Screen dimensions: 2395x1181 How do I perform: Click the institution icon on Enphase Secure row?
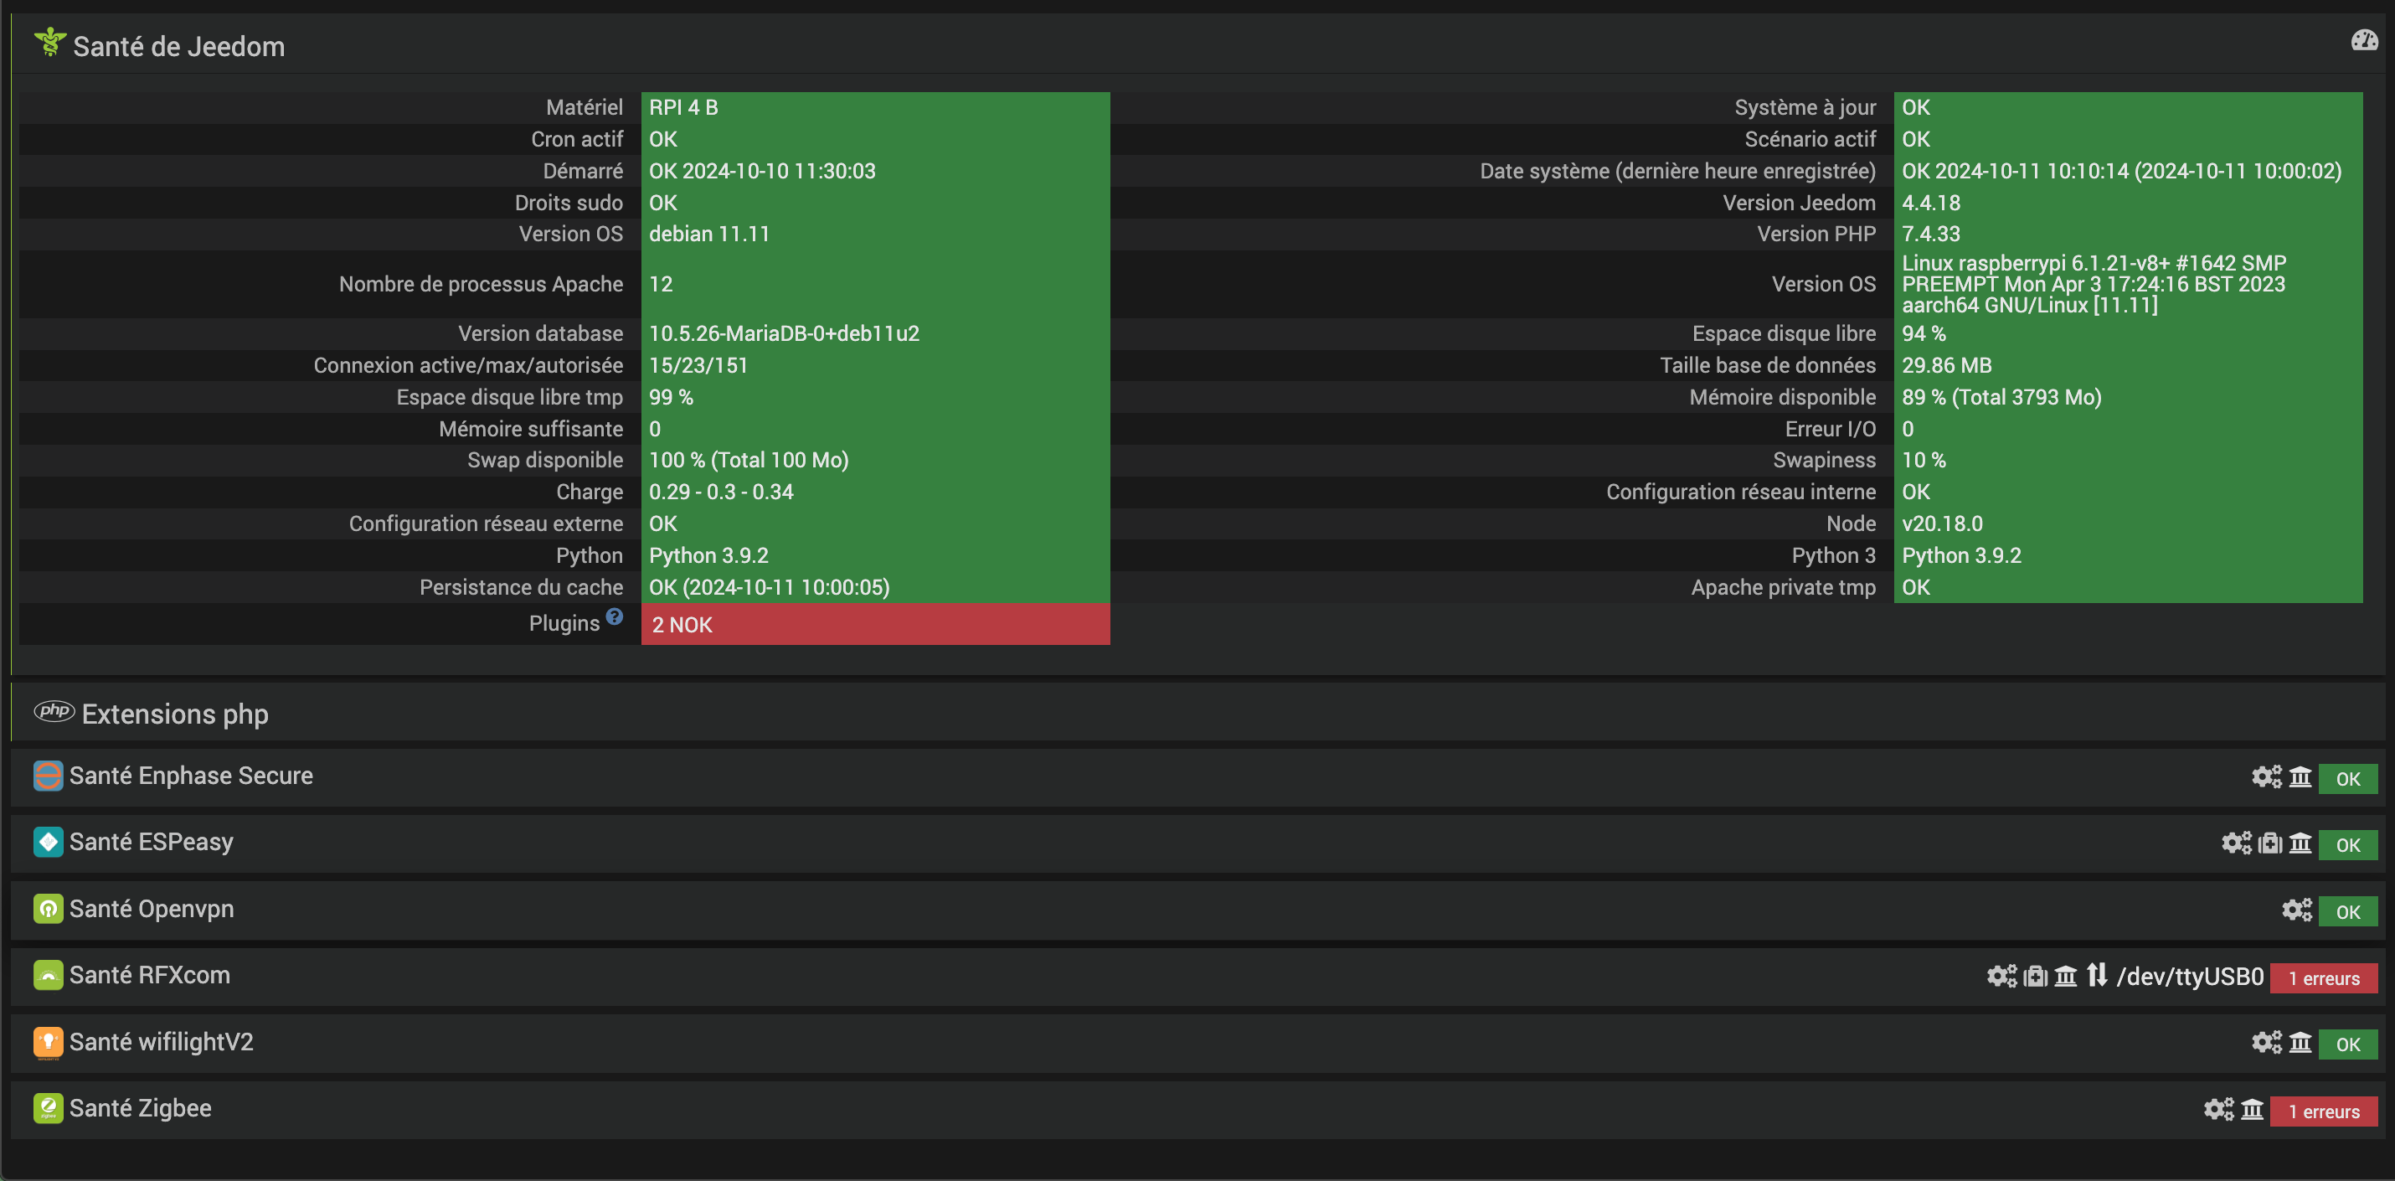point(2300,777)
